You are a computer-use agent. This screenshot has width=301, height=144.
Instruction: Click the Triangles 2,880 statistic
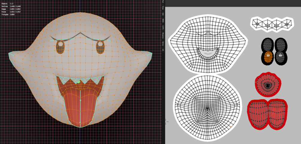click(x=8, y=14)
